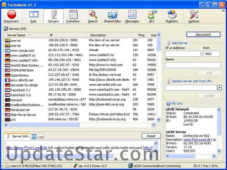Click the Disconnect button in side panel
Screen dimensions: 227x170
[203, 35]
